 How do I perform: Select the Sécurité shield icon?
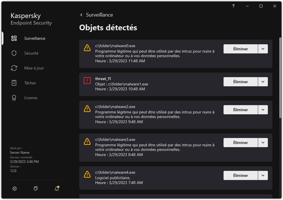pyautogui.click(x=14, y=53)
